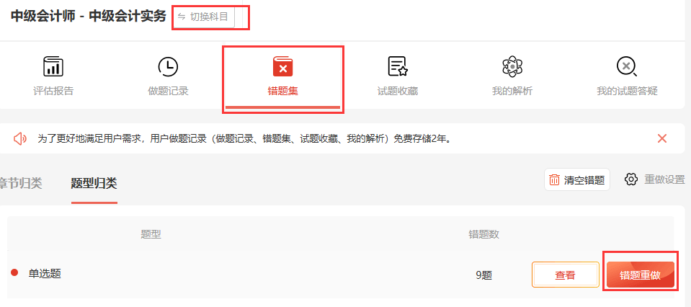Click the 切换科目 switch subject button

(203, 17)
